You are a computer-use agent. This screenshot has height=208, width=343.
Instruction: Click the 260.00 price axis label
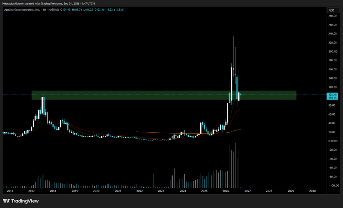click(x=332, y=25)
